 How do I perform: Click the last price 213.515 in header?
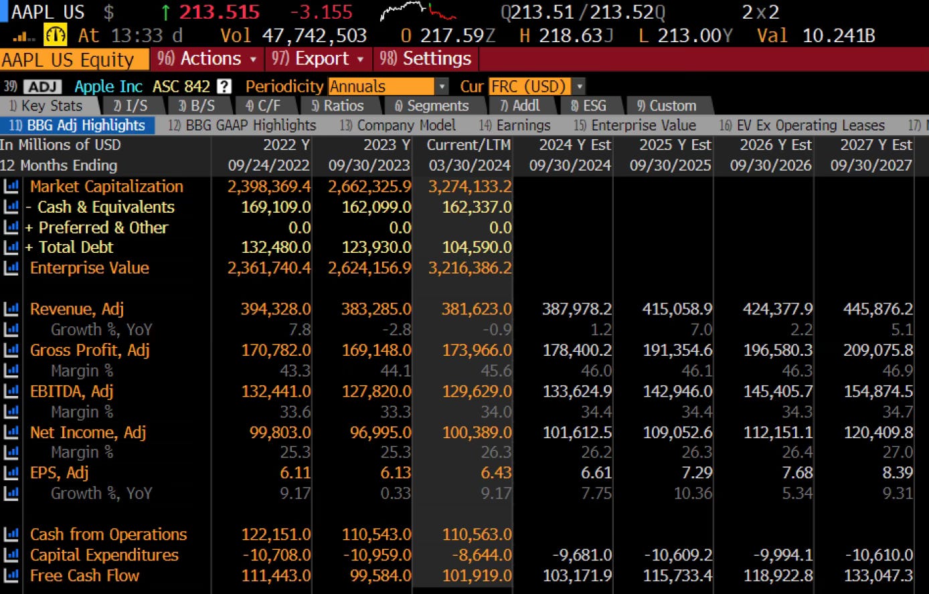pyautogui.click(x=220, y=12)
